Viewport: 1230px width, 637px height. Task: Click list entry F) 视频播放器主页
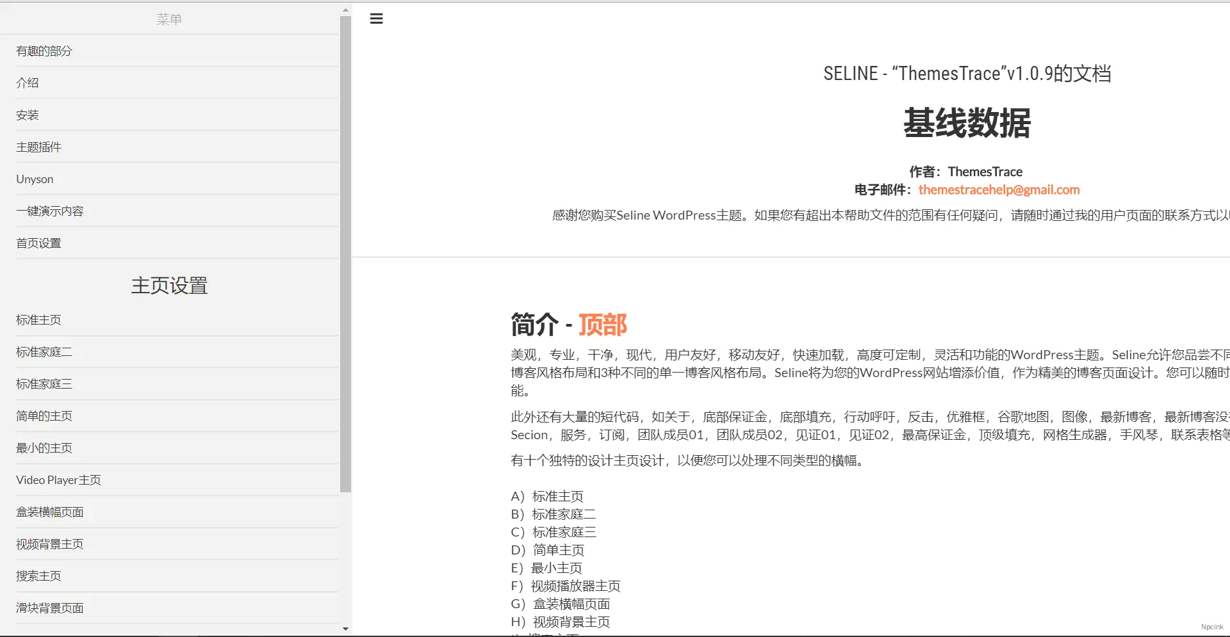566,586
